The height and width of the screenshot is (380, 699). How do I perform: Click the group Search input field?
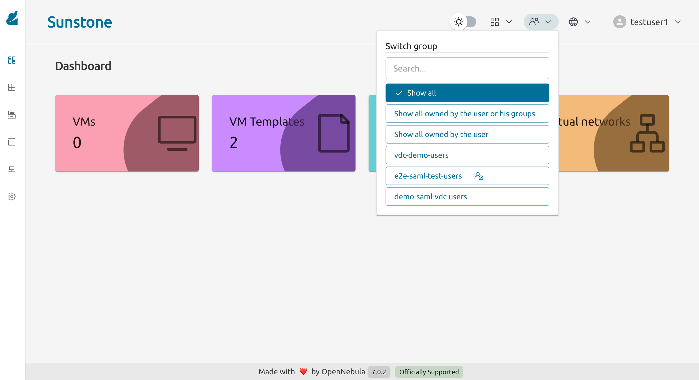pos(467,68)
